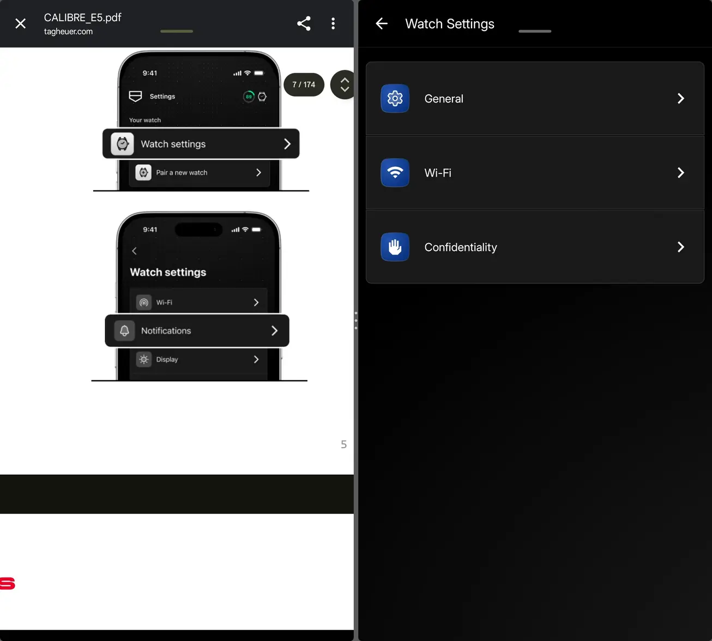Go to the next page with the down arrow
The image size is (712, 641).
pyautogui.click(x=345, y=90)
